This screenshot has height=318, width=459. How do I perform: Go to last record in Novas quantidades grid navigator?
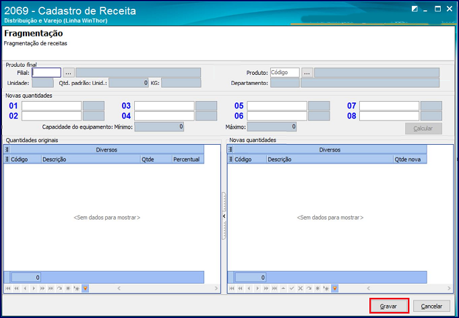(274, 288)
